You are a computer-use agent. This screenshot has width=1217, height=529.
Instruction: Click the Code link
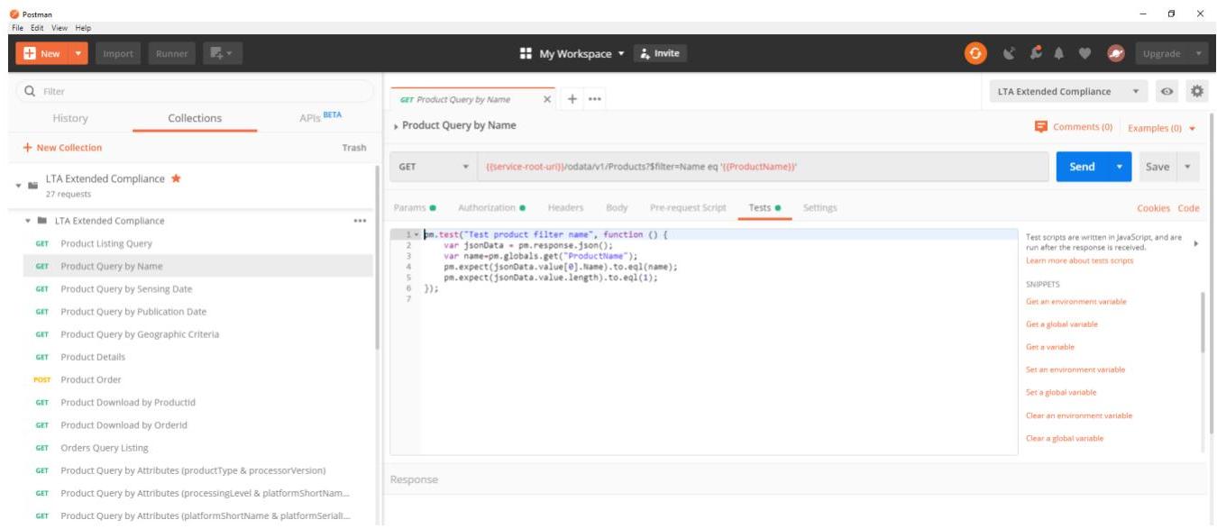1188,208
